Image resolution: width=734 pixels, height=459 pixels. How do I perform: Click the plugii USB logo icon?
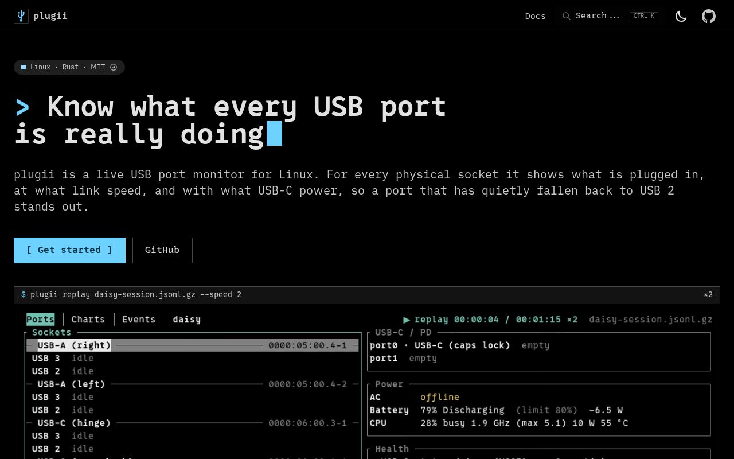[x=21, y=16]
